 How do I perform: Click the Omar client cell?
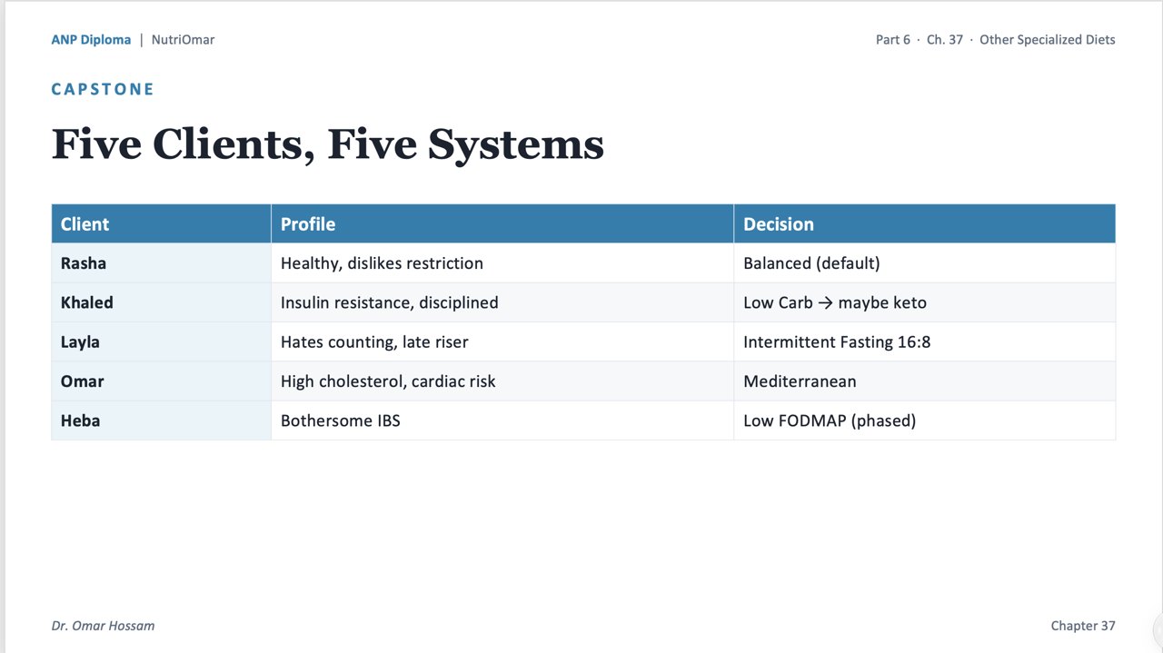pyautogui.click(x=161, y=381)
